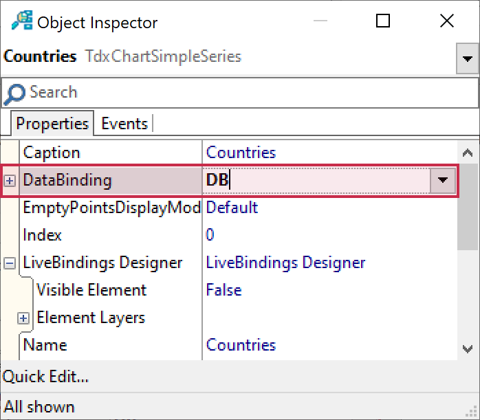Switch to the Events tab

click(x=124, y=124)
